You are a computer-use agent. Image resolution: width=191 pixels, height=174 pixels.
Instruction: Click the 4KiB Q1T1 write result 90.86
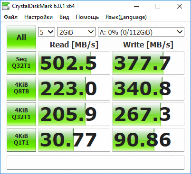point(148,140)
